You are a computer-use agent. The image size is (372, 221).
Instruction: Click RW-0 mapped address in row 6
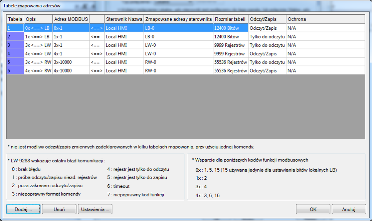pyautogui.click(x=178, y=71)
